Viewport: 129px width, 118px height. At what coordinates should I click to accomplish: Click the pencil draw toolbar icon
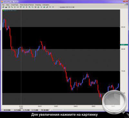pos(47,7)
